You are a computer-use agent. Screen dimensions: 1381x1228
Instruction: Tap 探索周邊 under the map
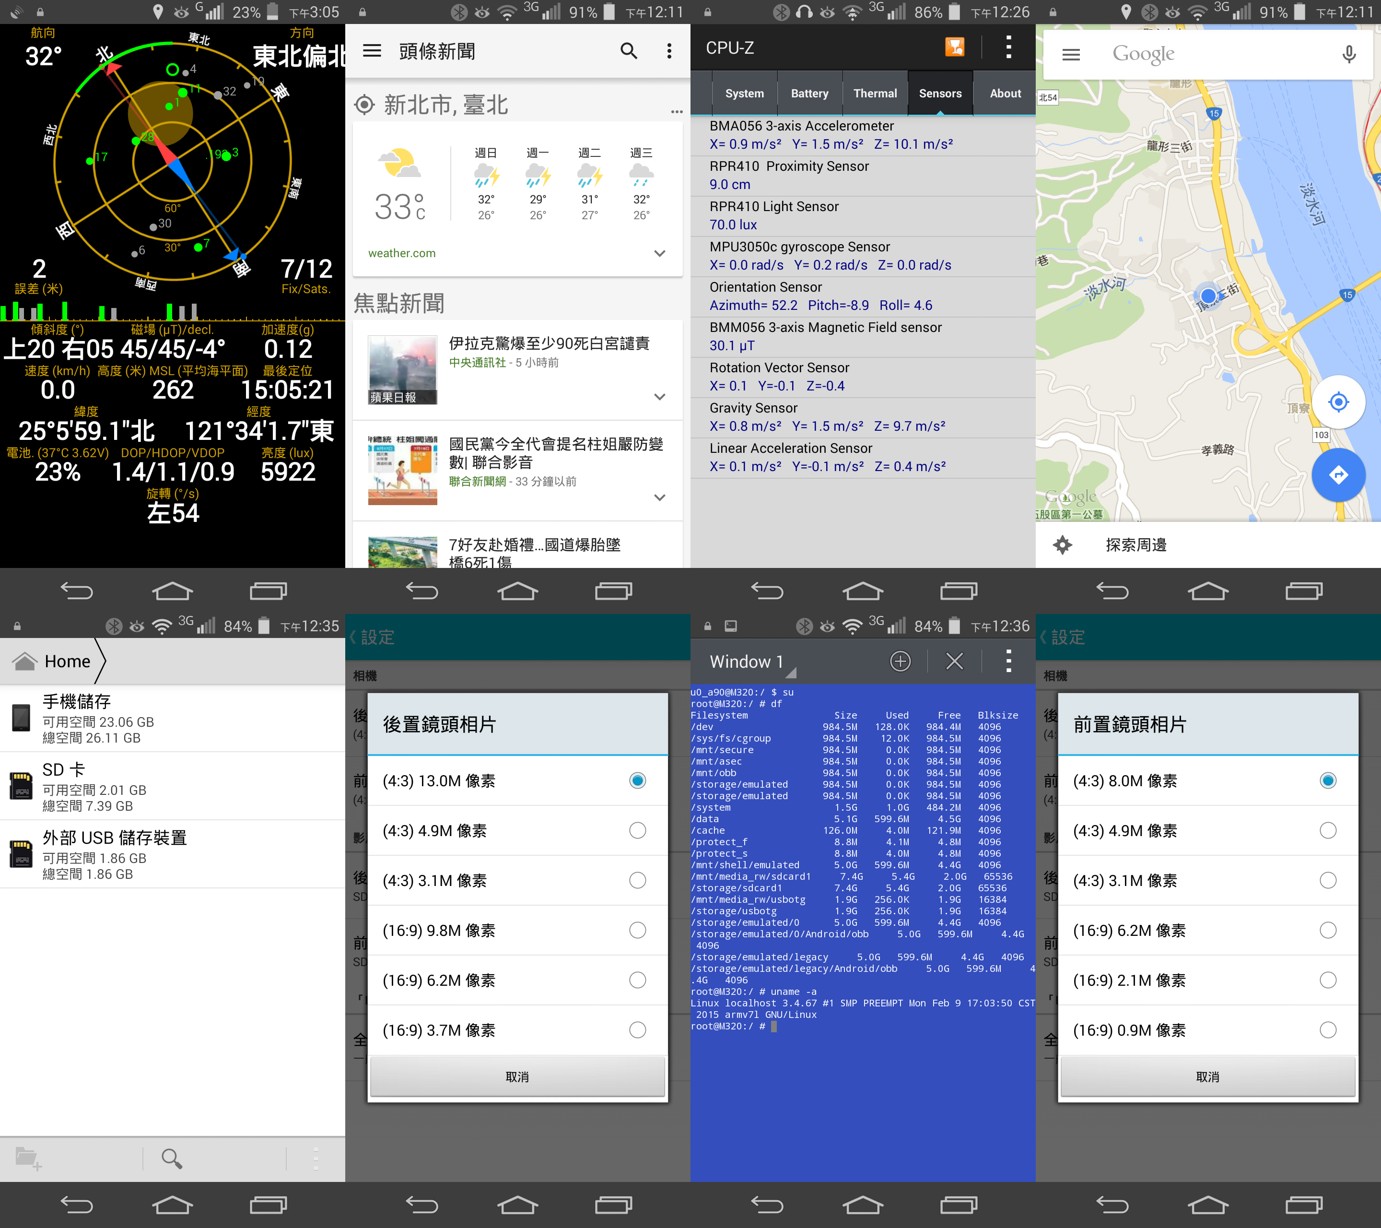[x=1136, y=545]
